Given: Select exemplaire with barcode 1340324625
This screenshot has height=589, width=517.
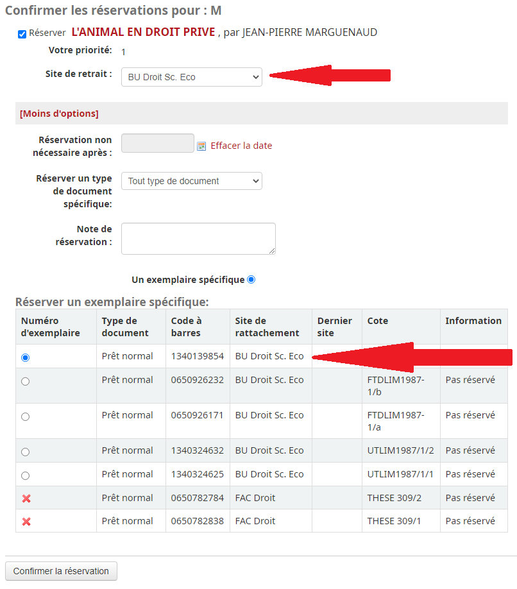Looking at the screenshot, I should 26,475.
